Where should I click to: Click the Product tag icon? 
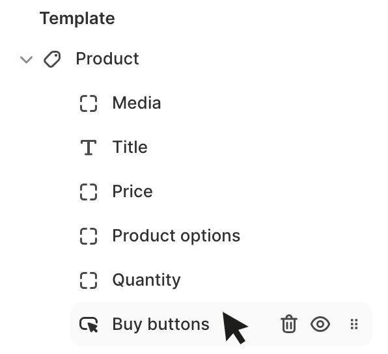coord(52,59)
